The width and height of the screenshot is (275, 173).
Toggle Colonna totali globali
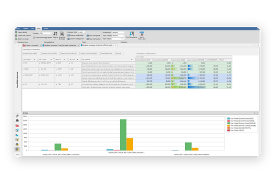75,35
